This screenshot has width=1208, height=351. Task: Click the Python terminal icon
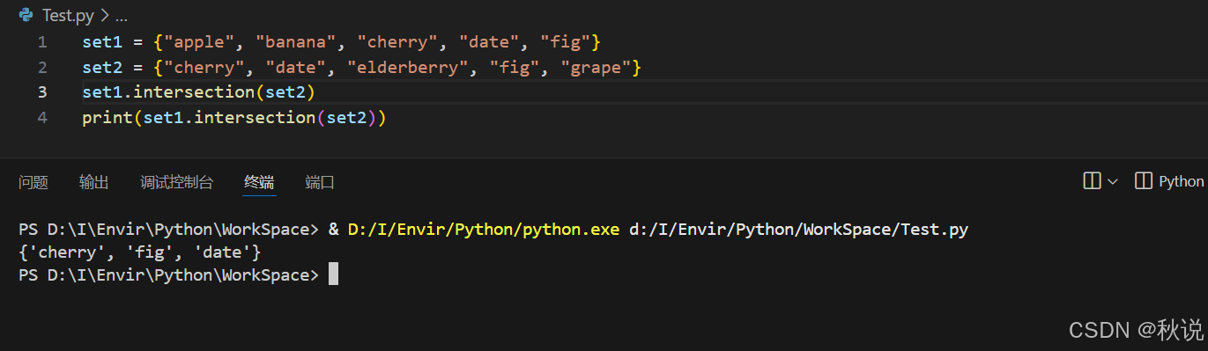click(x=1144, y=181)
